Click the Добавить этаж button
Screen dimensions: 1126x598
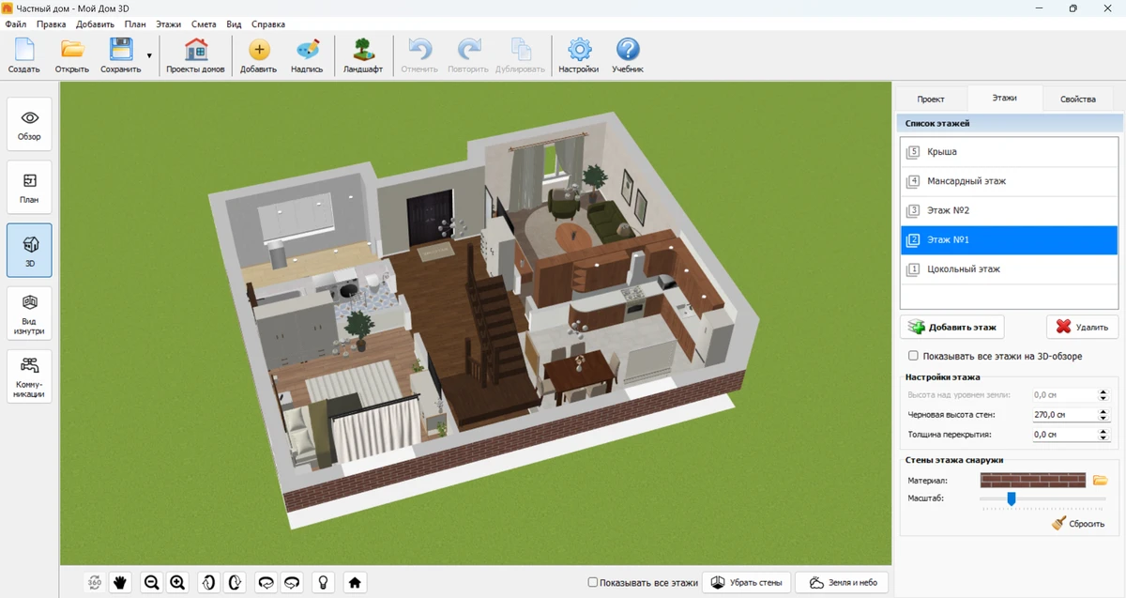tap(951, 327)
